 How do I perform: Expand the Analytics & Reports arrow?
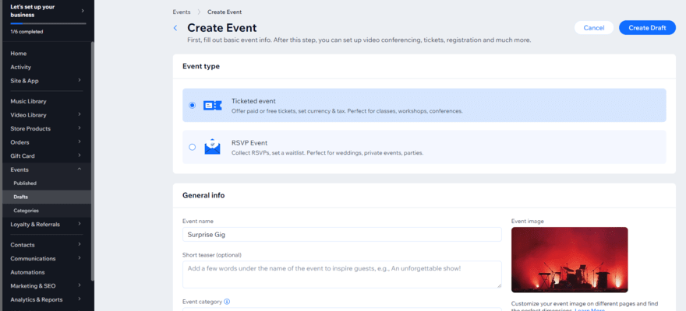(80, 299)
